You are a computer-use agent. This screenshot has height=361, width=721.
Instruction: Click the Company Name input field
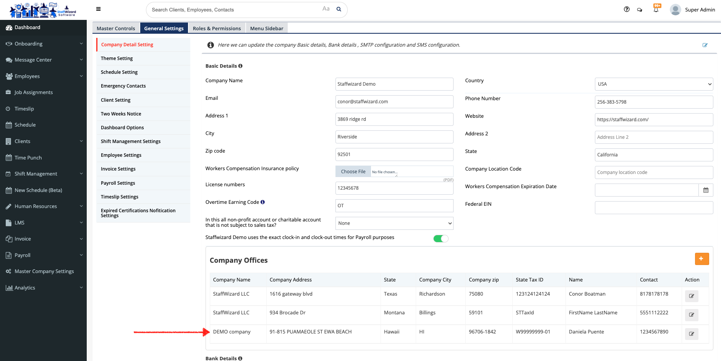[x=394, y=84]
